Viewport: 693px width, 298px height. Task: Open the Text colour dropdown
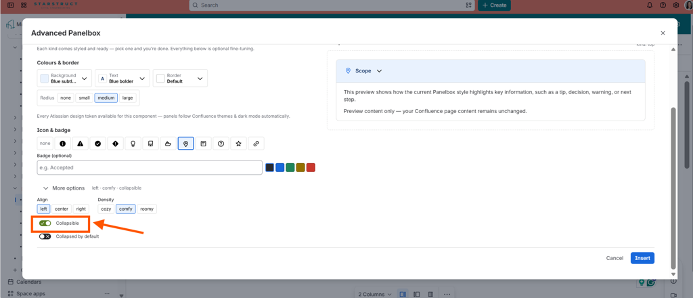[x=122, y=79]
